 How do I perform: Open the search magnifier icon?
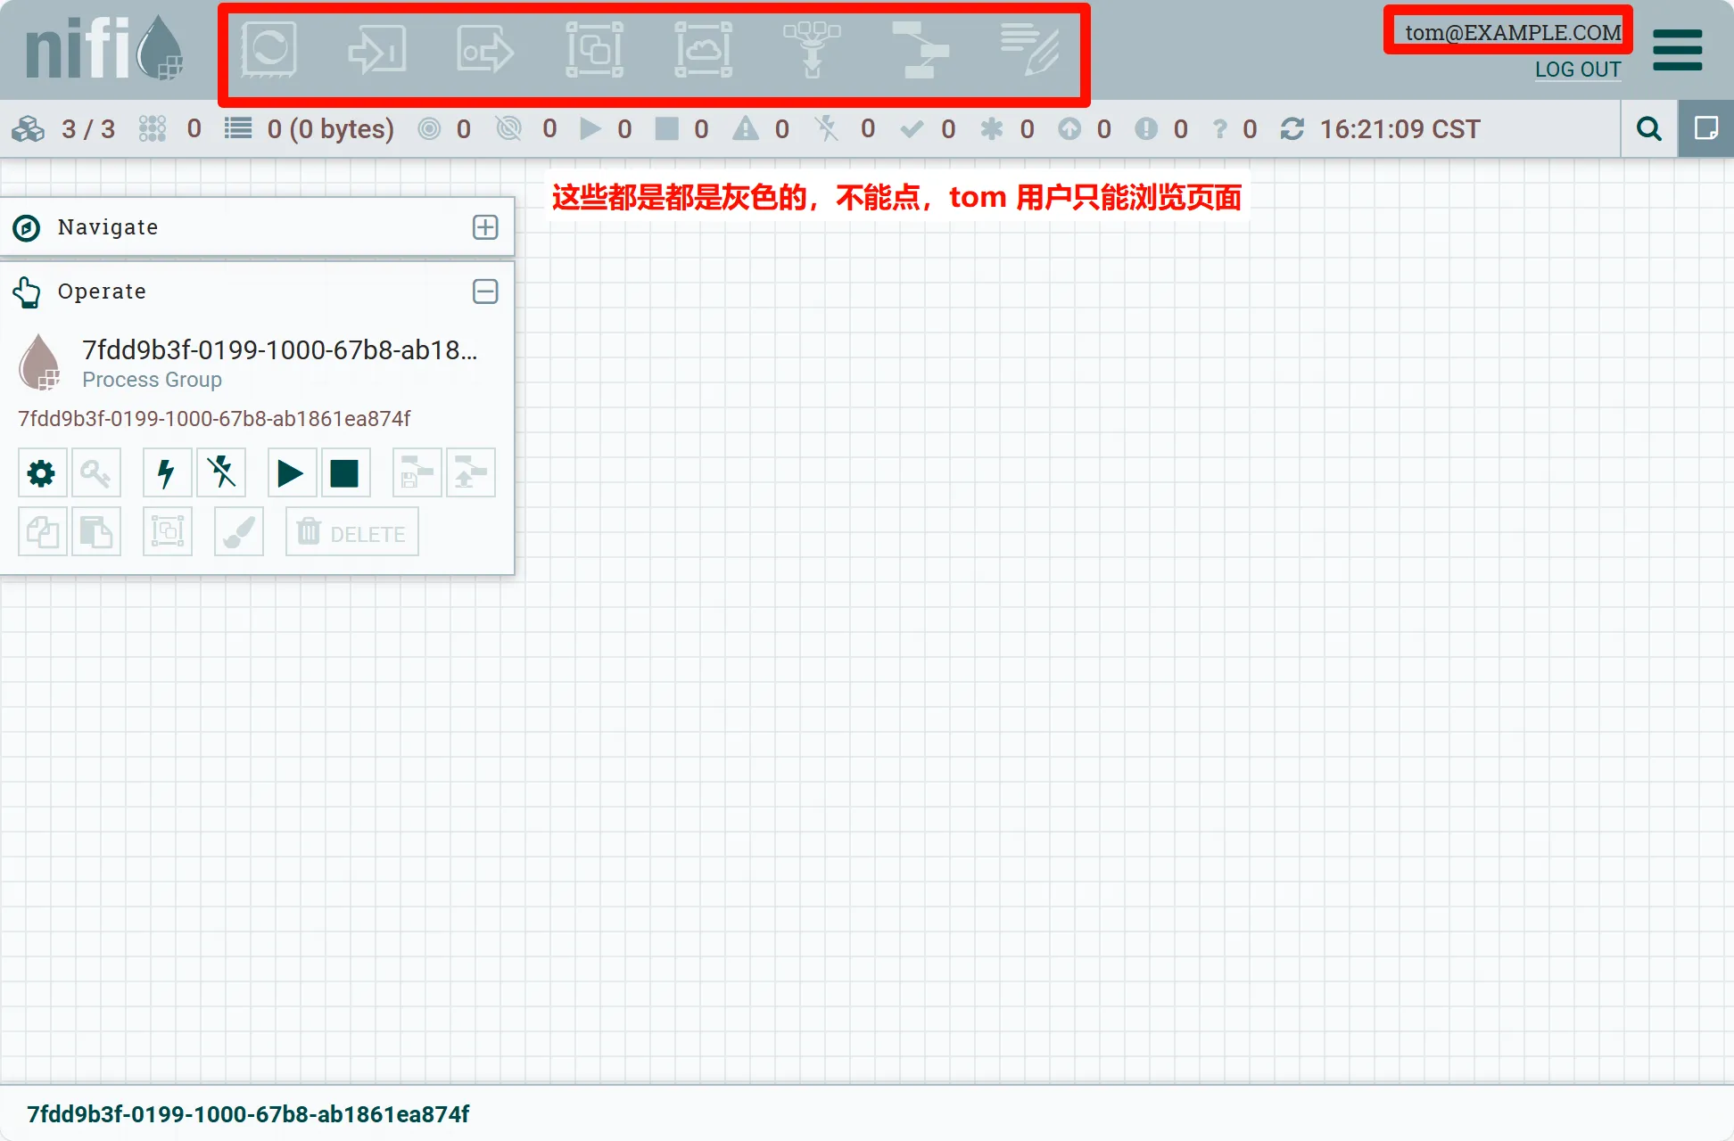tap(1649, 129)
